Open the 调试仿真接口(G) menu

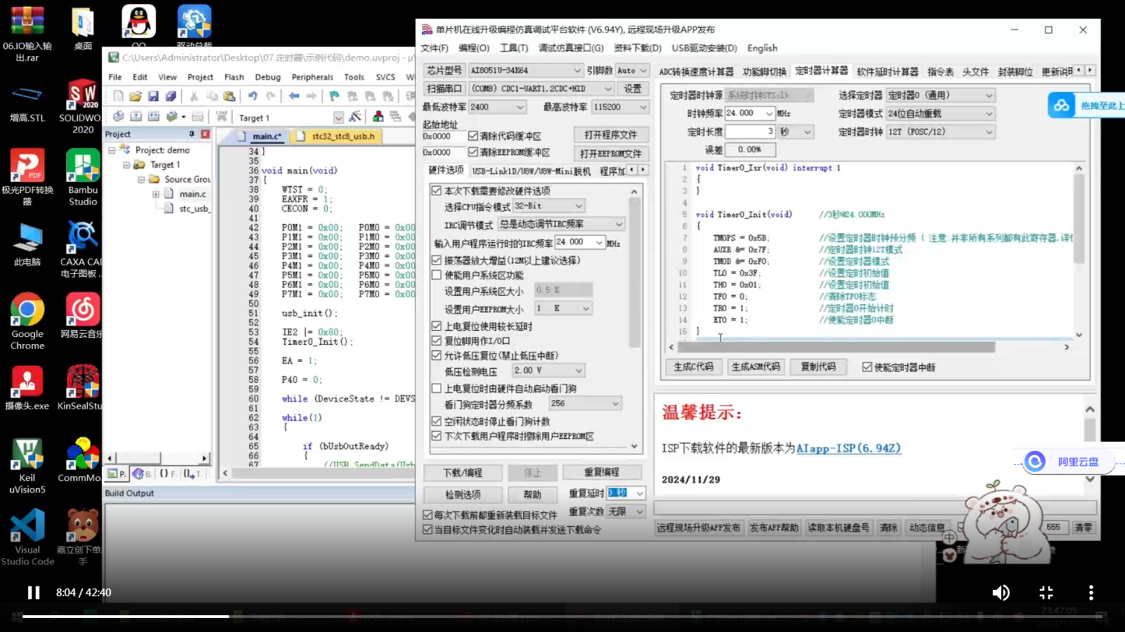pos(571,48)
